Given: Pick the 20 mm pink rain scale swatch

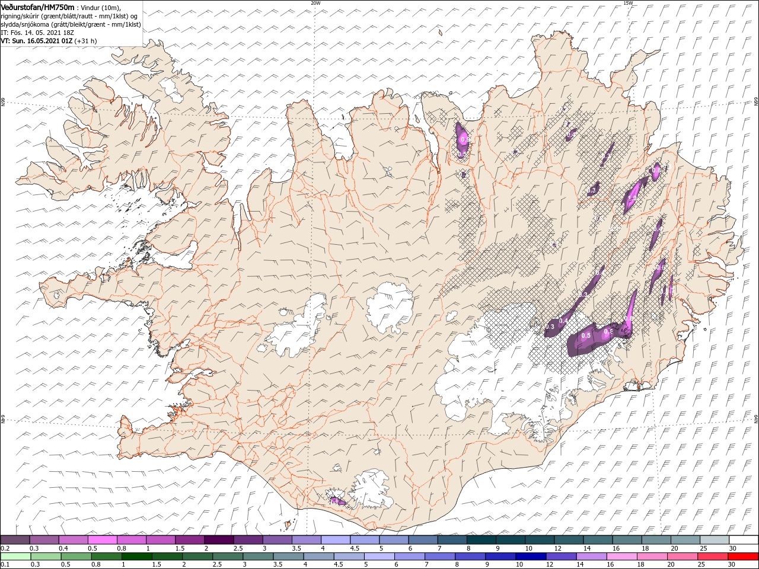Looking at the screenshot, I should tap(683, 557).
